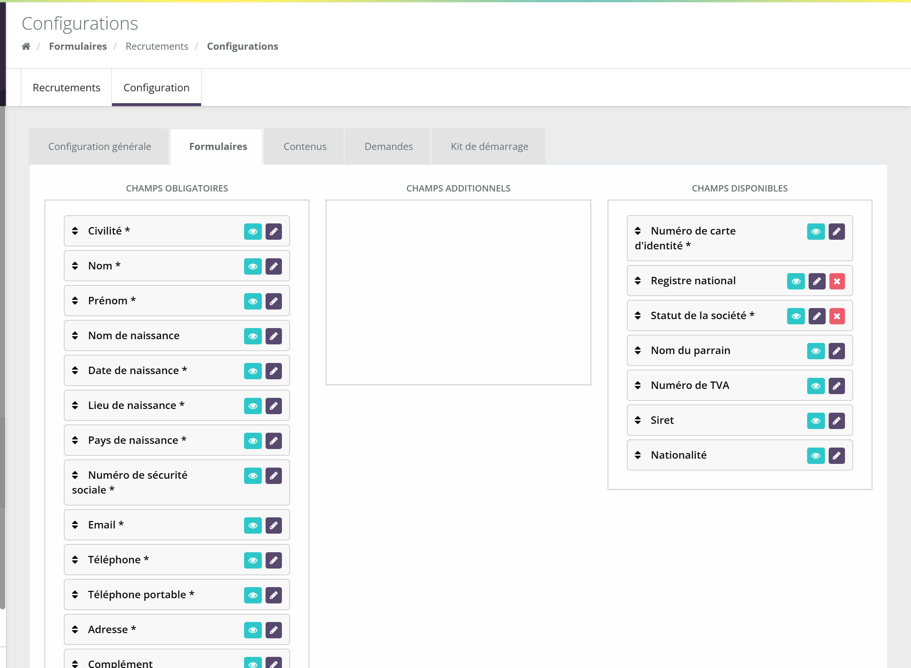Click the sort arrows of Numéro de carte d'identité
The height and width of the screenshot is (668, 911).
(638, 231)
